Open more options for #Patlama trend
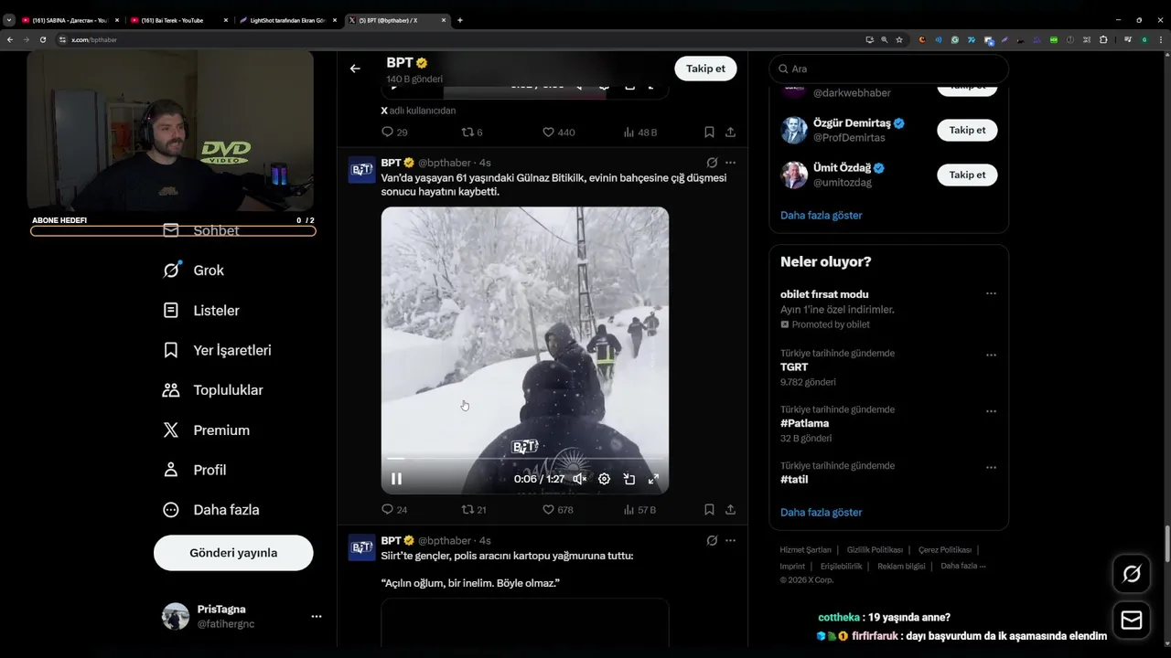The image size is (1171, 658). point(991,412)
